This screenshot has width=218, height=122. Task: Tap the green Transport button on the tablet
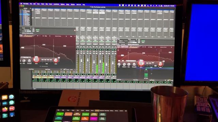tap(85, 114)
